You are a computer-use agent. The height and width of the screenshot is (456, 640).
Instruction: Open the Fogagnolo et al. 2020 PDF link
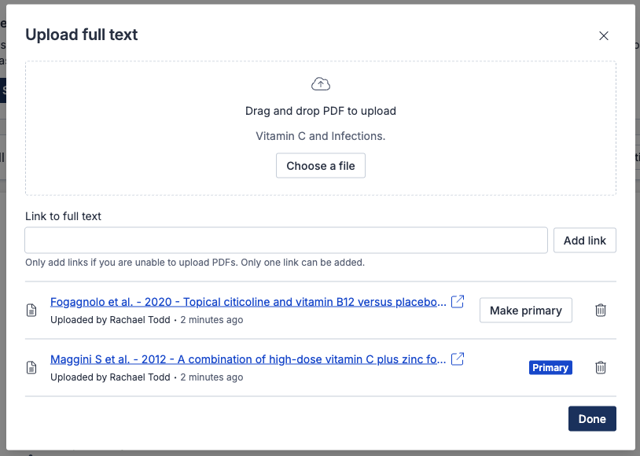pyautogui.click(x=248, y=302)
